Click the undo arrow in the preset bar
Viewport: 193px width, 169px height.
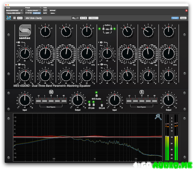pos(74,18)
